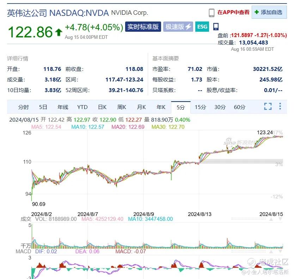The width and height of the screenshot is (294, 279).
Task: Click the 区间 value 117.47-123.24
Action: pos(124,80)
